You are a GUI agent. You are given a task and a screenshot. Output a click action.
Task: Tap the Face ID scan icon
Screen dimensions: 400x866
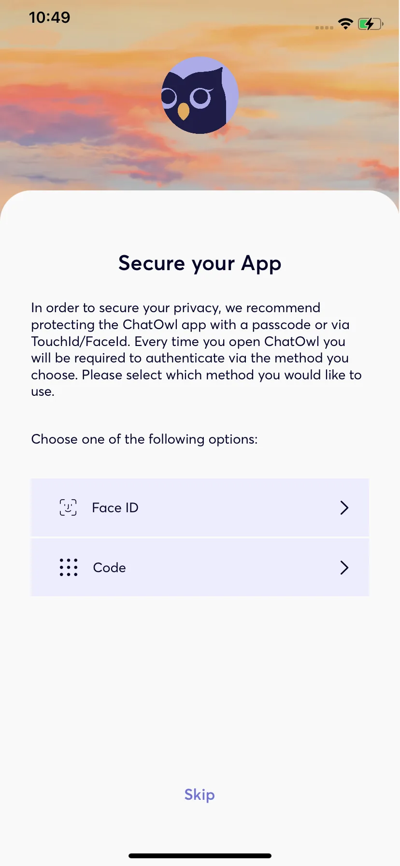pyautogui.click(x=68, y=507)
